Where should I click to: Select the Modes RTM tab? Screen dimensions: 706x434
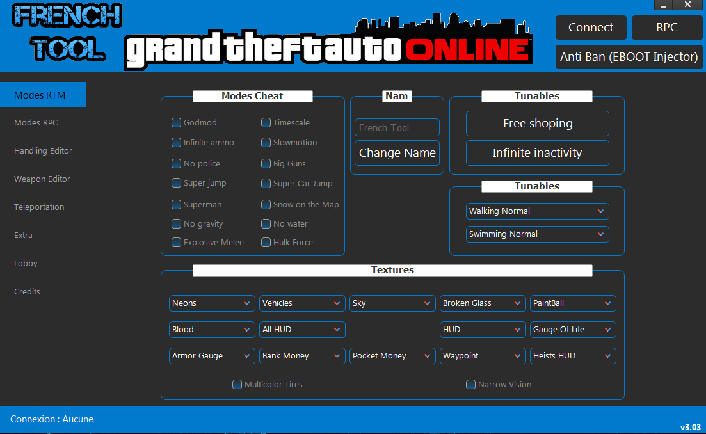click(x=43, y=95)
